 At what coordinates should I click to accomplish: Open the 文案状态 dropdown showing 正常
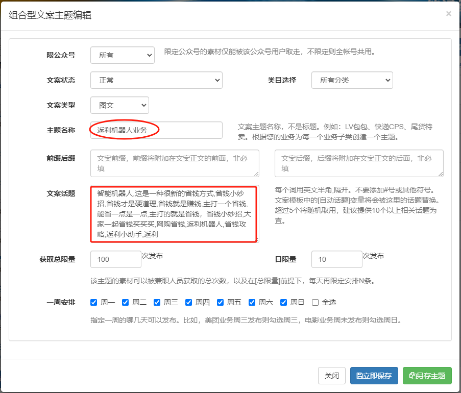point(156,80)
